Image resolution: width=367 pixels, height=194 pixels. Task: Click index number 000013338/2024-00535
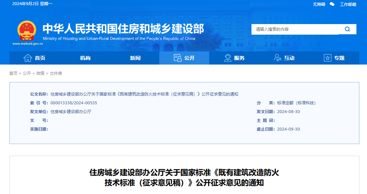pos(74,103)
